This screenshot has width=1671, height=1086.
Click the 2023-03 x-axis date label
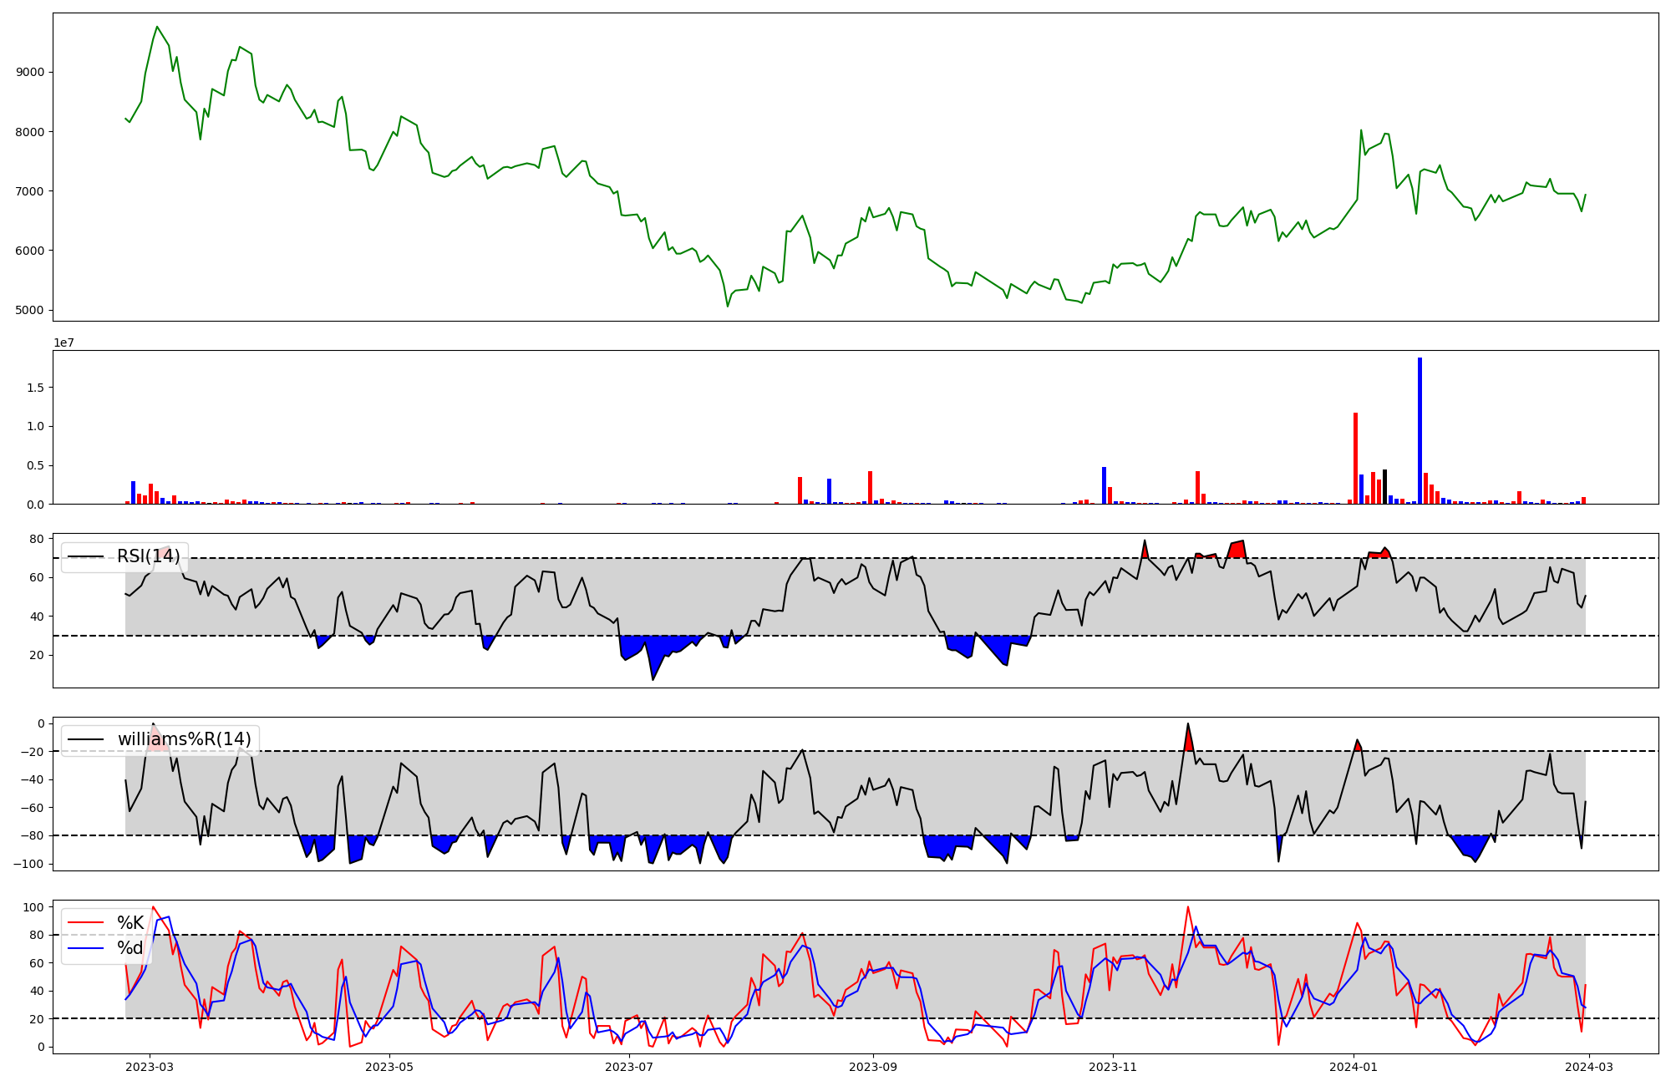[150, 1067]
